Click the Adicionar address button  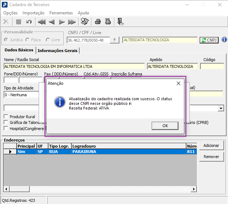(212, 145)
